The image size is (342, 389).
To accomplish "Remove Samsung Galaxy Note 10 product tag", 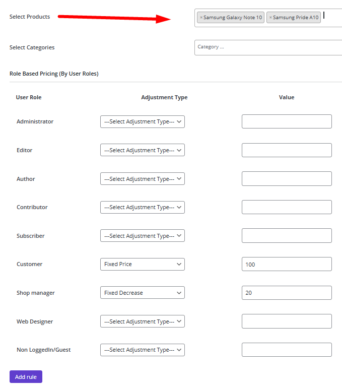I will 201,17.
